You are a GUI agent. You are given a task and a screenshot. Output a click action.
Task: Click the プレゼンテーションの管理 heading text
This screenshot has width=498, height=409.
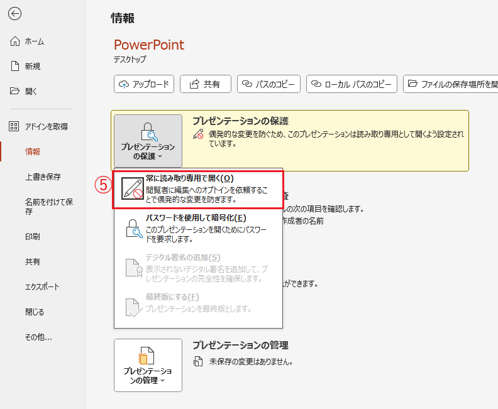point(240,345)
